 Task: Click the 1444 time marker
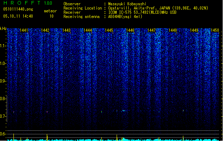(x=88, y=30)
